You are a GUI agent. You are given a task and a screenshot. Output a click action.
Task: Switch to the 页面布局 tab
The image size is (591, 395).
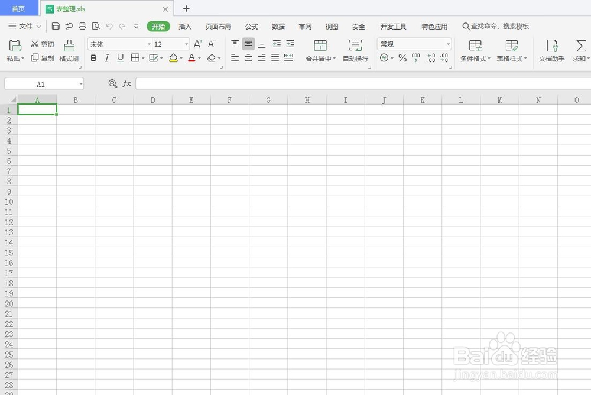click(x=218, y=27)
